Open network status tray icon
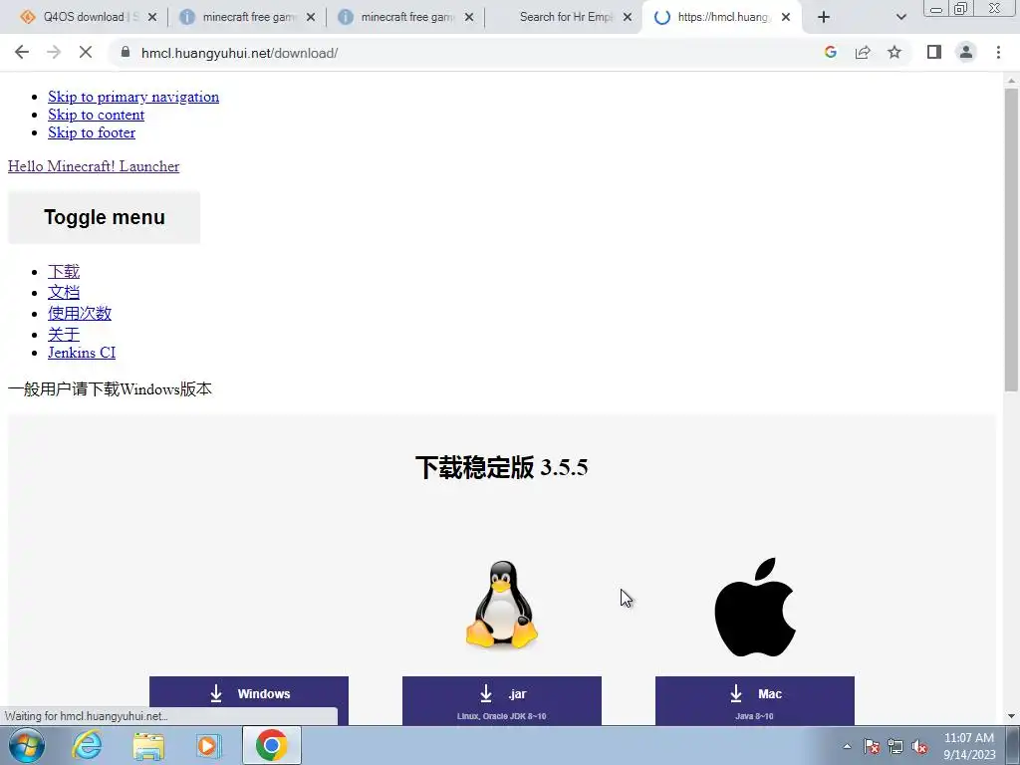The width and height of the screenshot is (1020, 765). click(x=895, y=746)
